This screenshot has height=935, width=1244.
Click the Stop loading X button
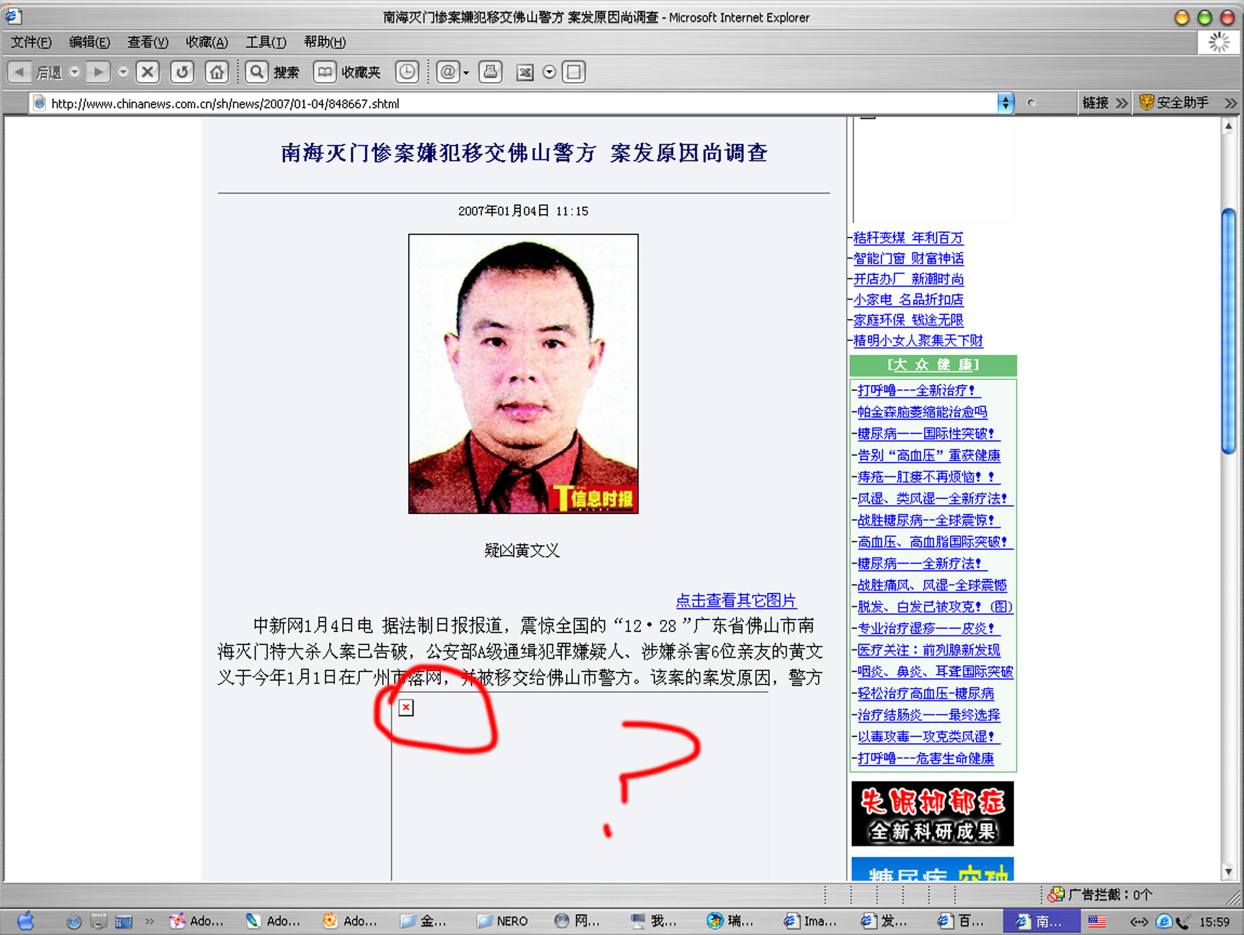click(x=147, y=72)
